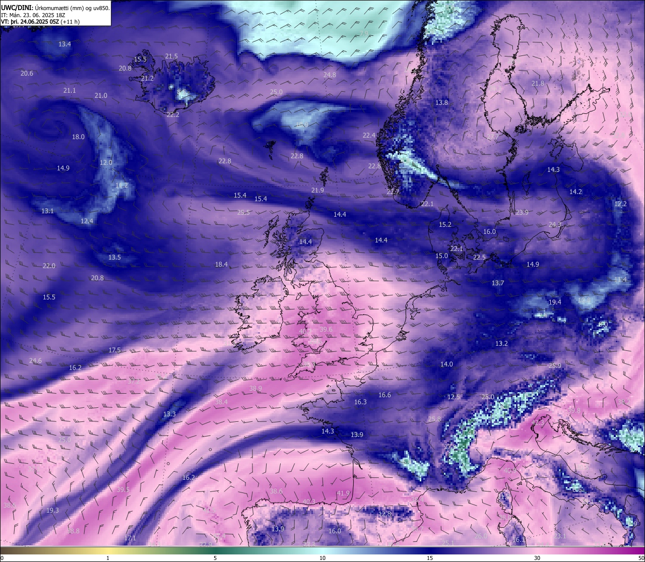This screenshot has height=562, width=645.
Task: Click the color scale label 50
Action: [x=641, y=558]
